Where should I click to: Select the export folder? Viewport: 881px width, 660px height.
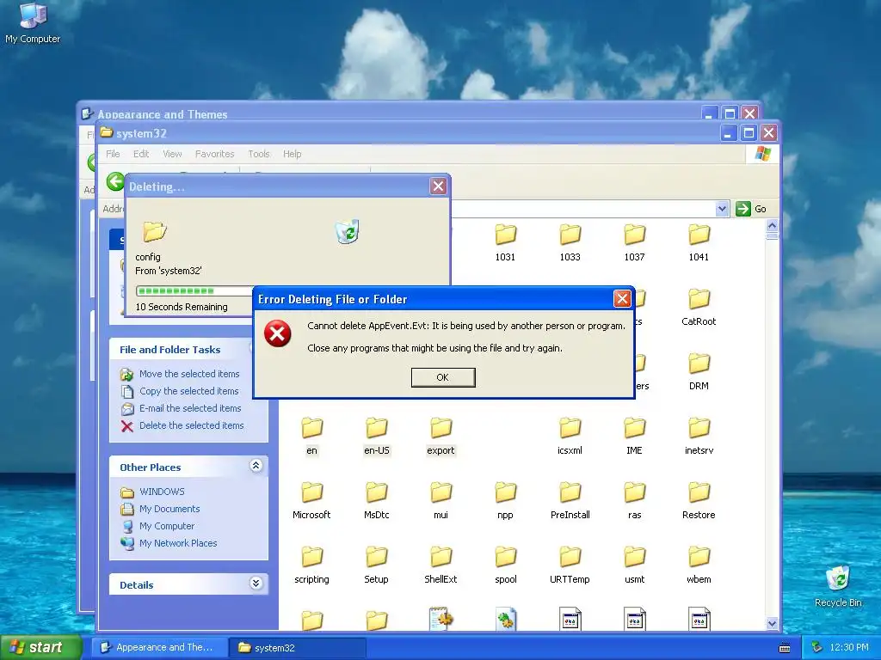tap(440, 436)
